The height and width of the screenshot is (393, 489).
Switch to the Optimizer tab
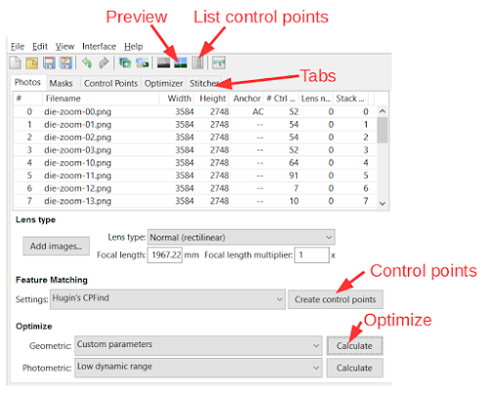point(163,83)
